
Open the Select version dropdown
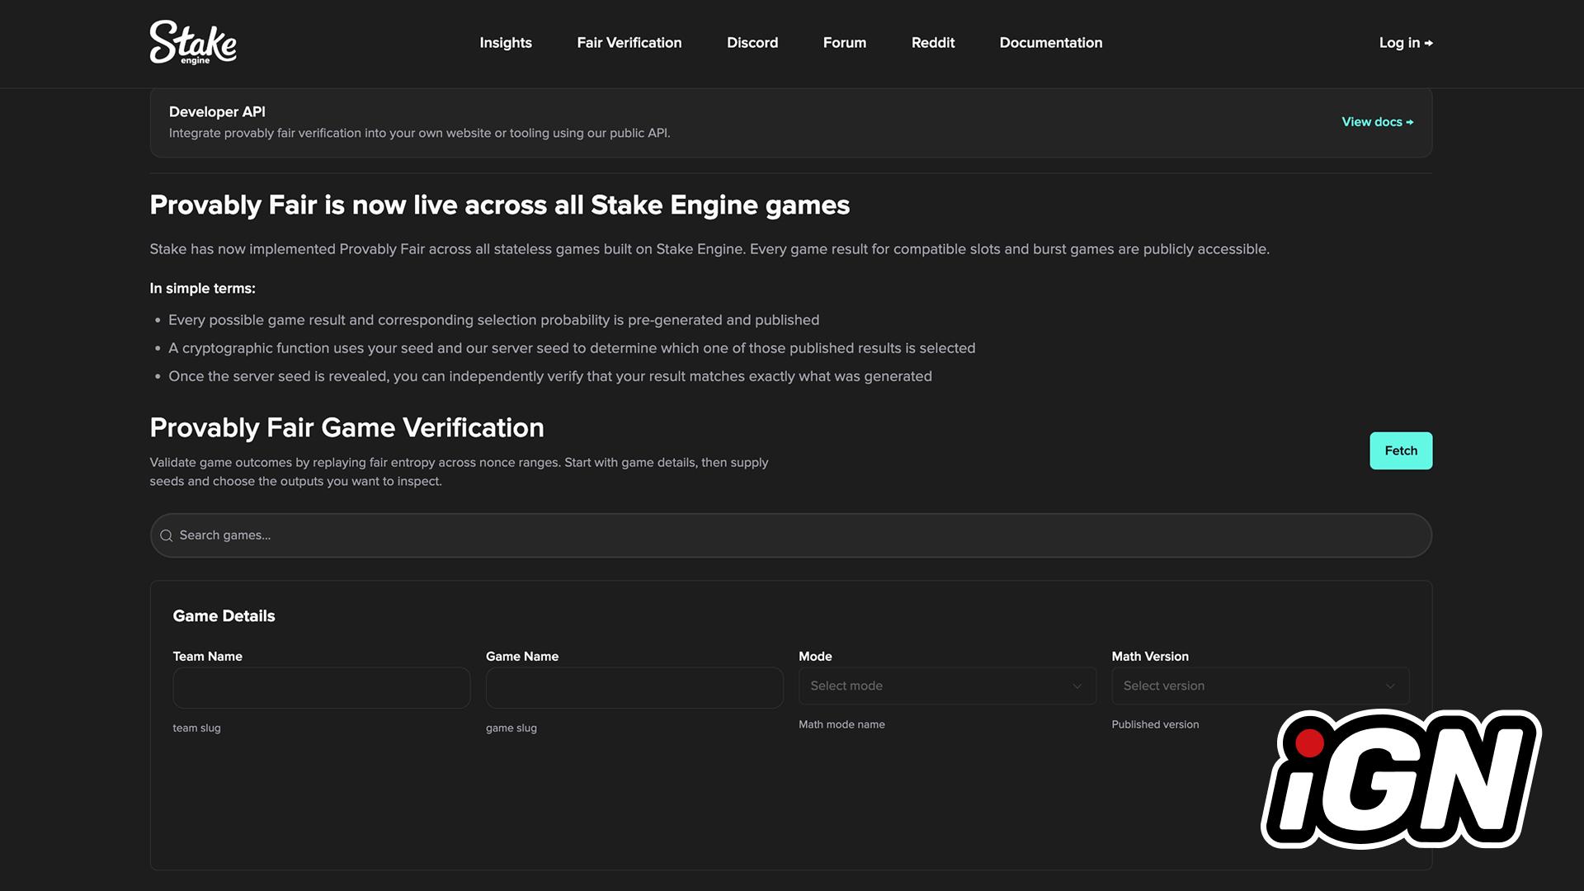pyautogui.click(x=1260, y=686)
